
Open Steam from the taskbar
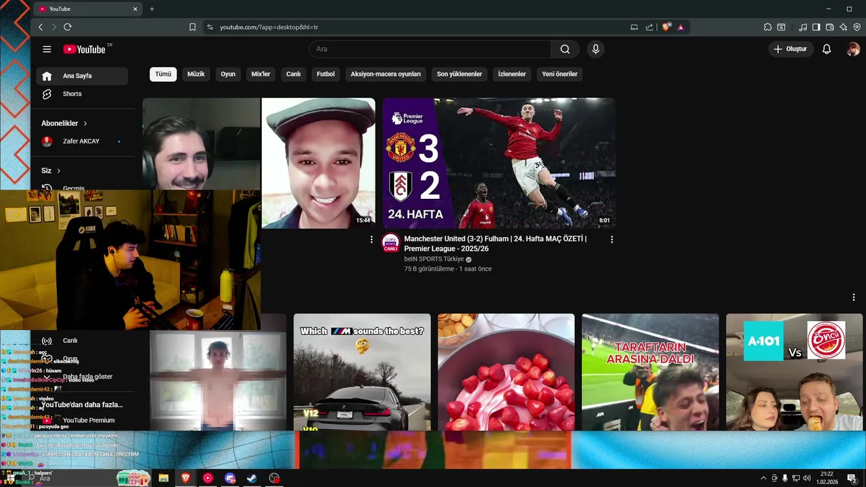click(252, 478)
